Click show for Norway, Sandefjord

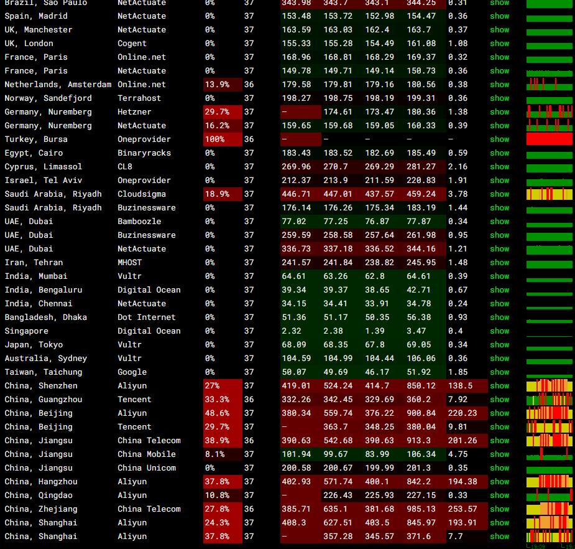coord(499,98)
